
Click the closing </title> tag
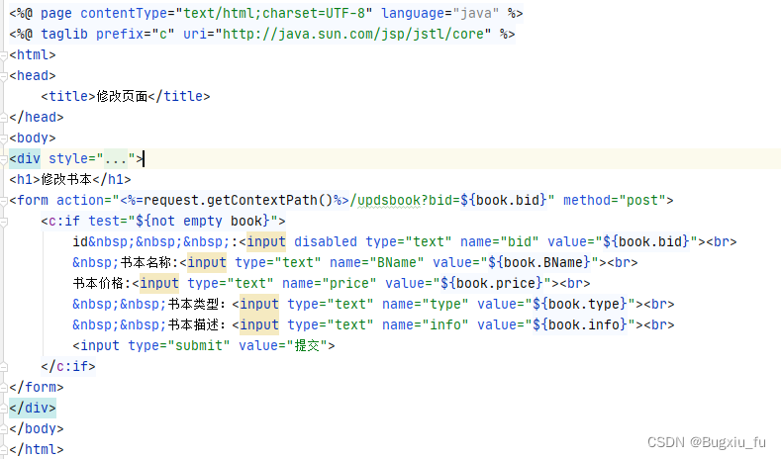coord(179,97)
